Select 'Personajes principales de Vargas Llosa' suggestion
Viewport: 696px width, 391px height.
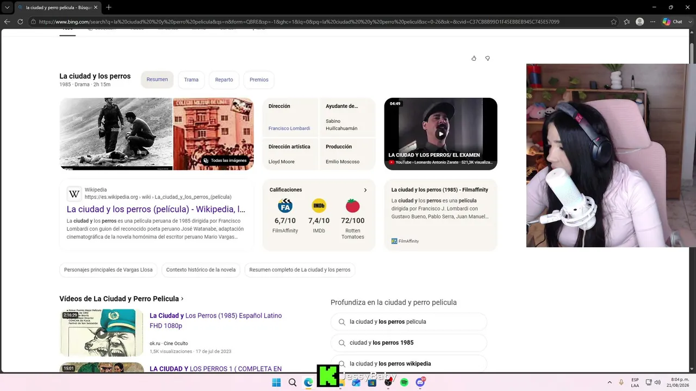108,270
